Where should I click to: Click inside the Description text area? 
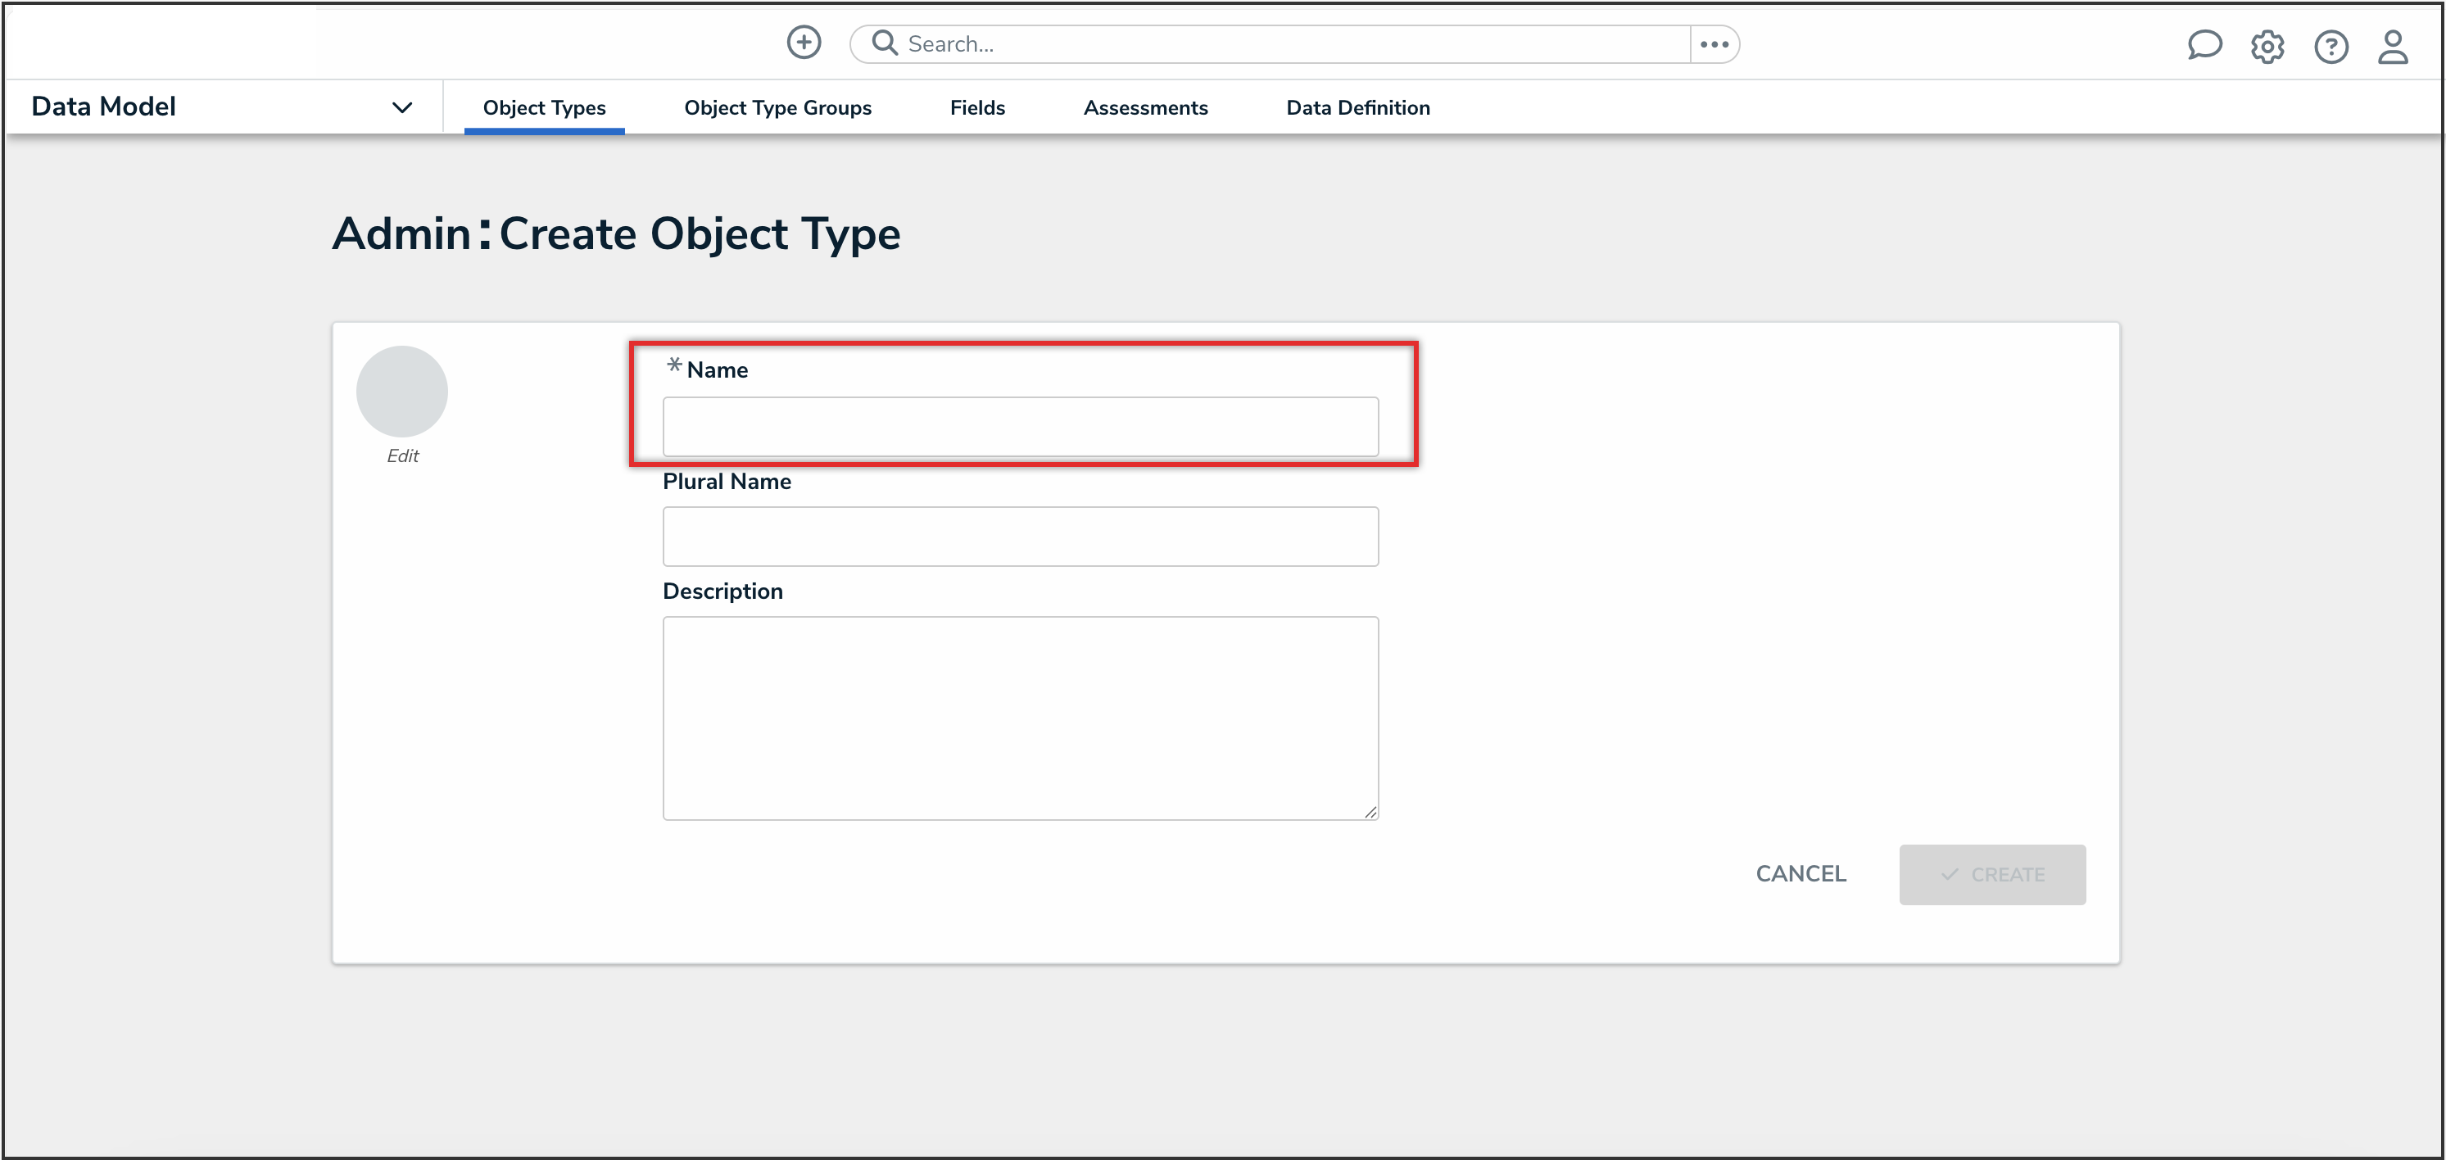tap(1020, 718)
